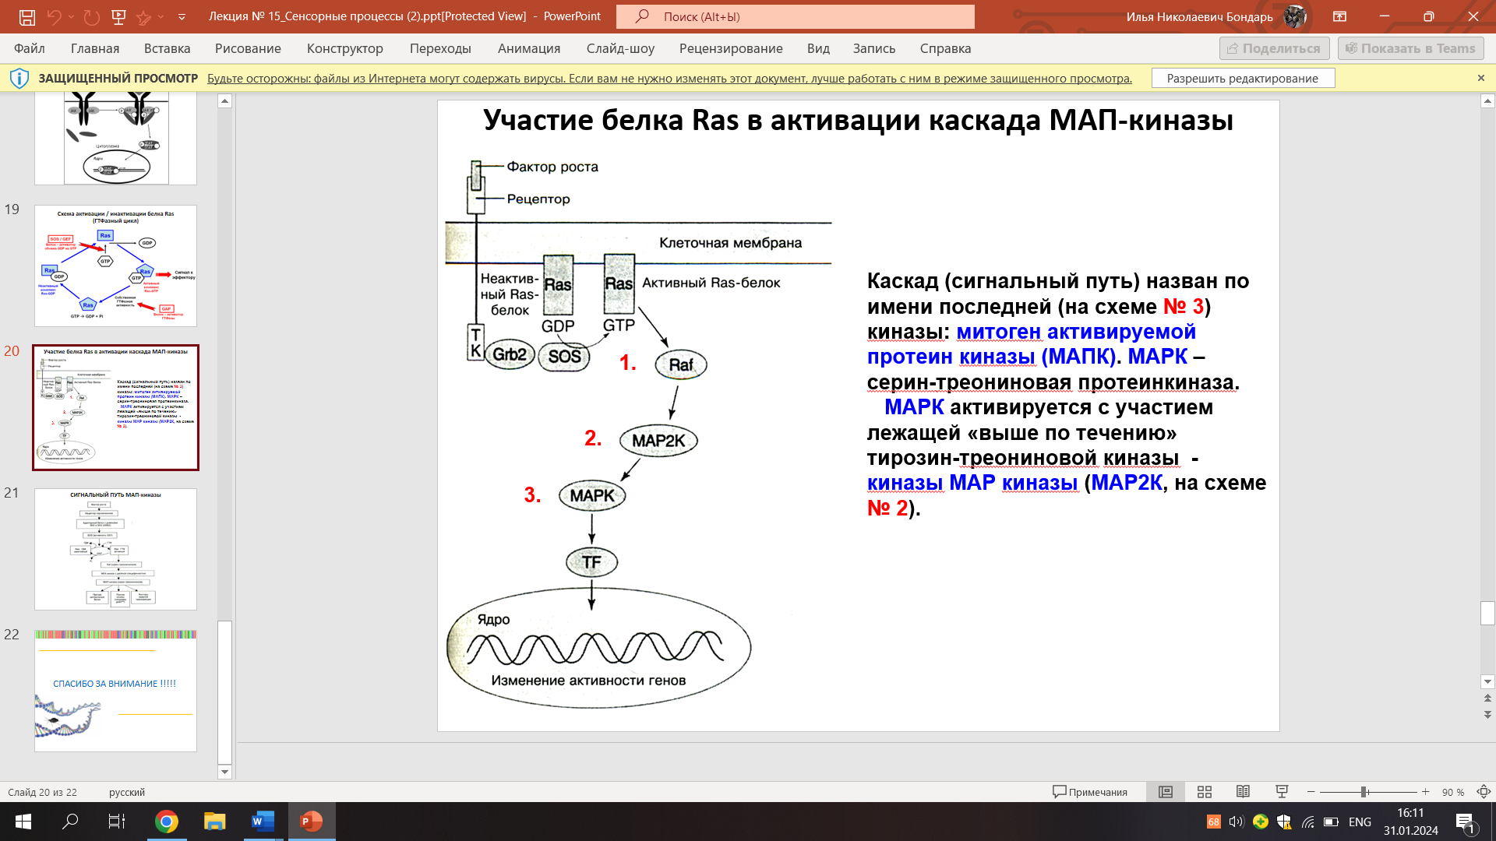1496x841 pixels.
Task: Click main editor scroll up arrow
Action: [x=1487, y=100]
